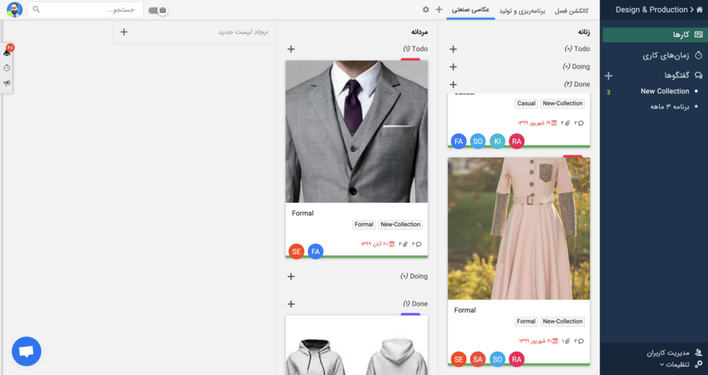The width and height of the screenshot is (708, 375).
Task: Click comment icon on men's Formal card
Action: point(418,245)
